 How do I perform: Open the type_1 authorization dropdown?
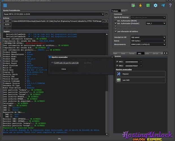[x=156, y=23]
